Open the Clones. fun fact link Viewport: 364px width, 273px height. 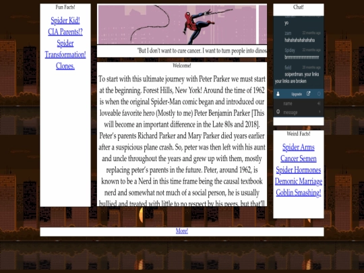[x=65, y=66]
